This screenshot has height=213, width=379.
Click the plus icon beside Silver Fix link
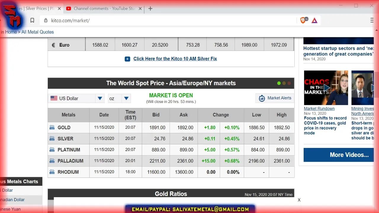[127, 59]
